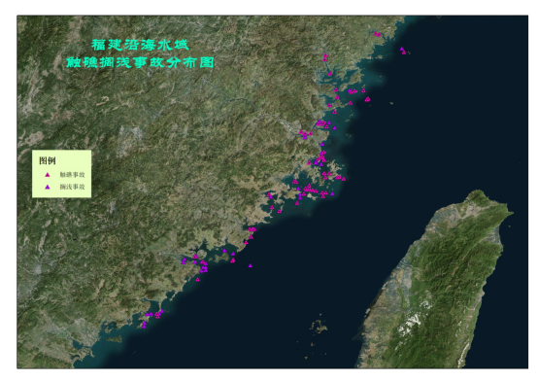Image resolution: width=538 pixels, height=381 pixels.
Task: Click the purple grounding triangle in legend
Action: tap(48, 187)
